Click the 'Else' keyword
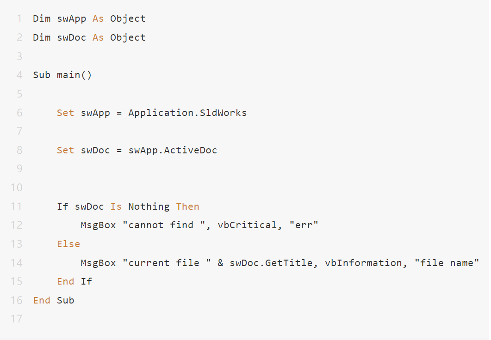The width and height of the screenshot is (491, 340). click(x=68, y=244)
